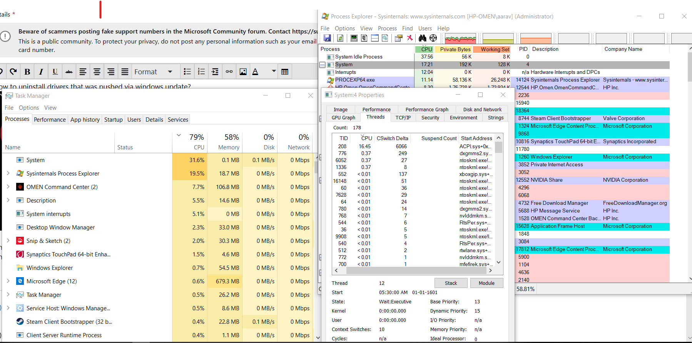Screen dimensions: 692x343
Task: Select Desktop Window Manager in Task Manager
Action: pos(159,227)
